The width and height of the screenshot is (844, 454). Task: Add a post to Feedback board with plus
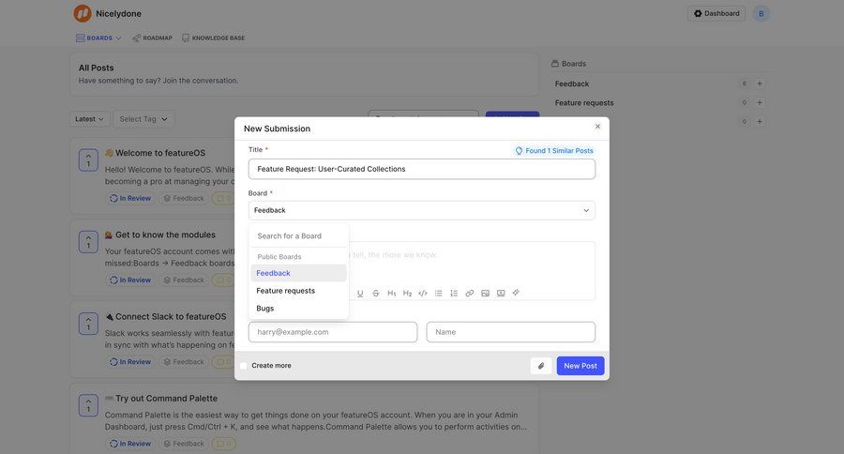point(760,83)
